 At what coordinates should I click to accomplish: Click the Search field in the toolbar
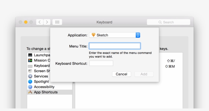click(168, 22)
